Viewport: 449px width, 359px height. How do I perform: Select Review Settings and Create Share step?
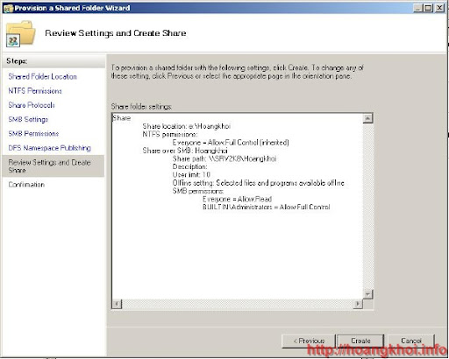coord(53,166)
